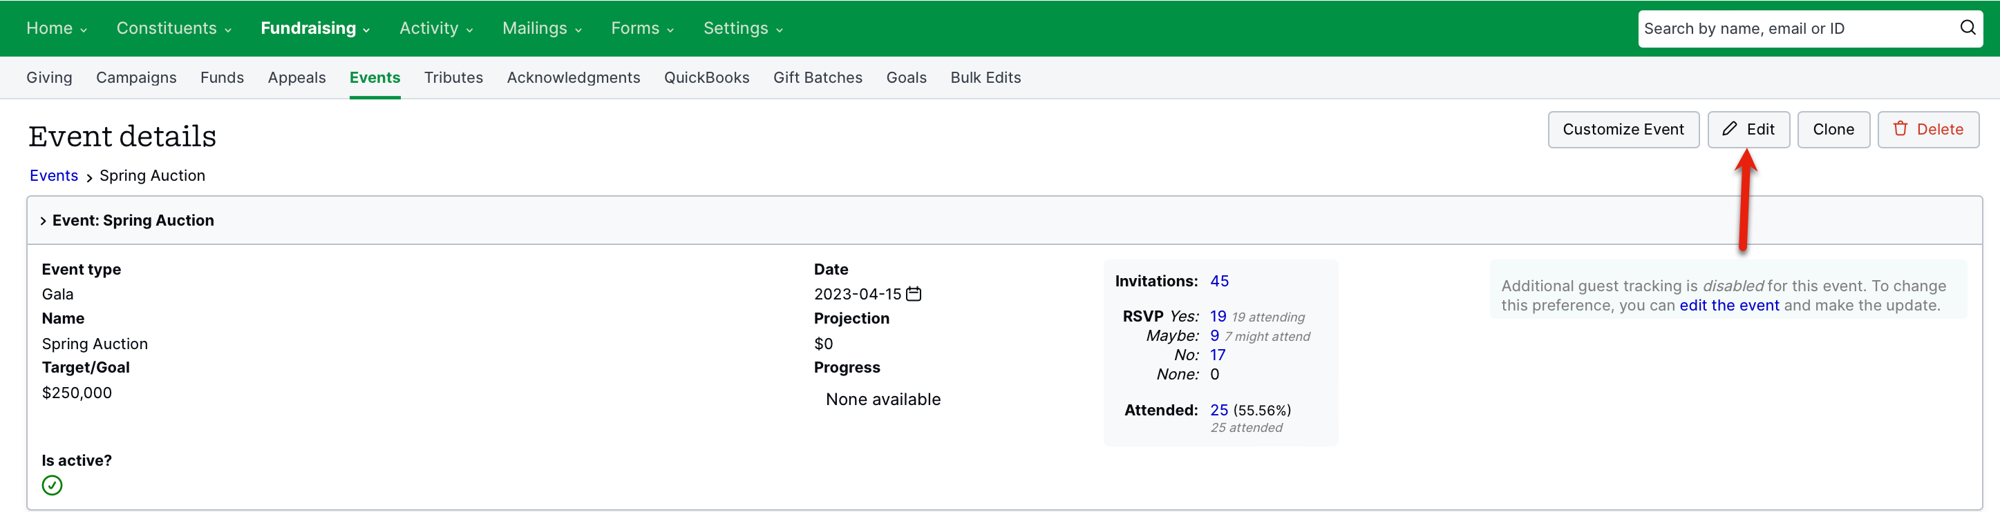Screen dimensions: 2000x512
Task: Open the Fundraising dropdown menu
Action: [314, 29]
